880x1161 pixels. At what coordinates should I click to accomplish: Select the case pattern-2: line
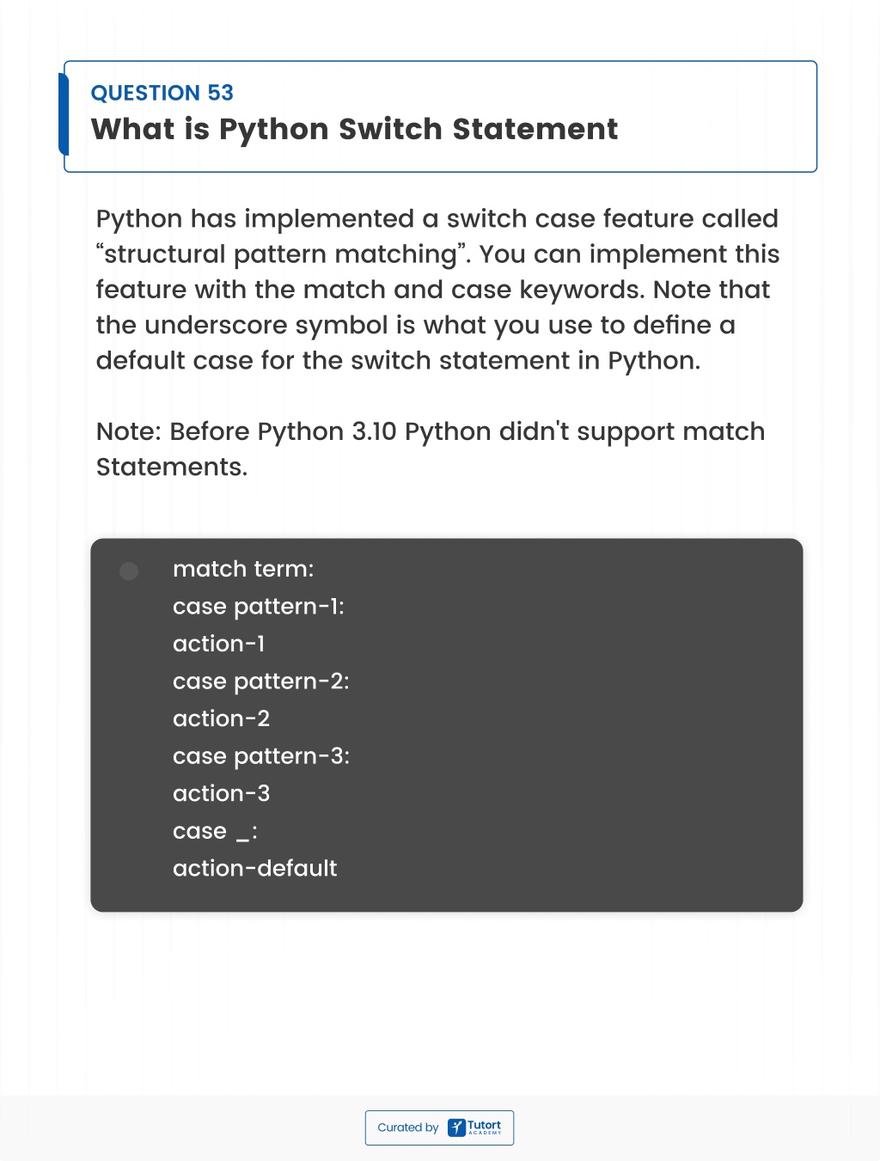261,681
